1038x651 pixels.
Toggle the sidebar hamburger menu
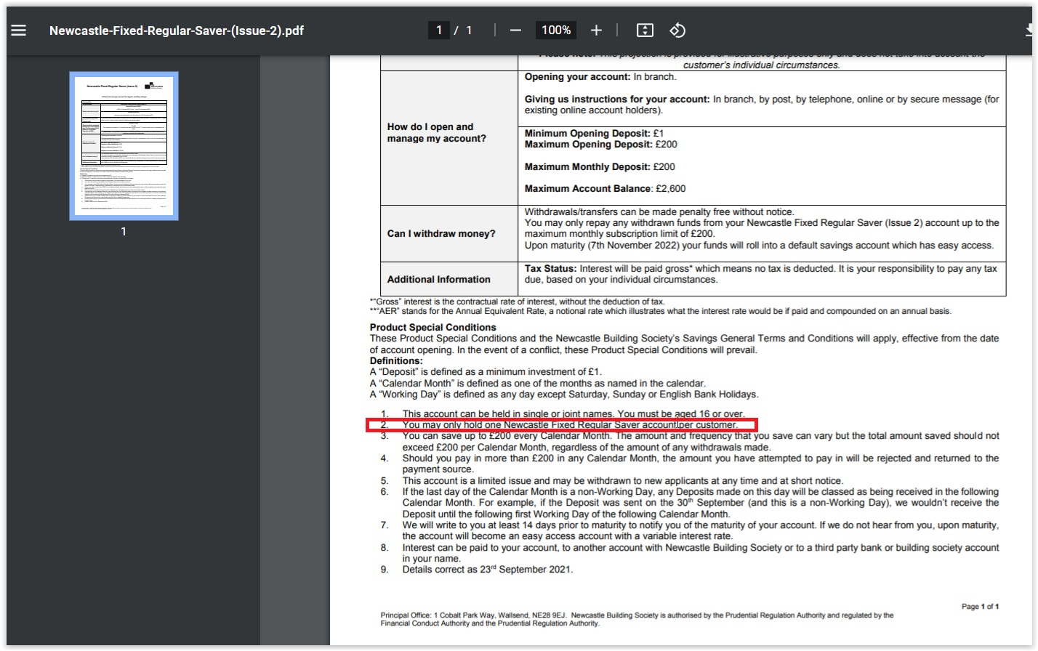coord(18,31)
